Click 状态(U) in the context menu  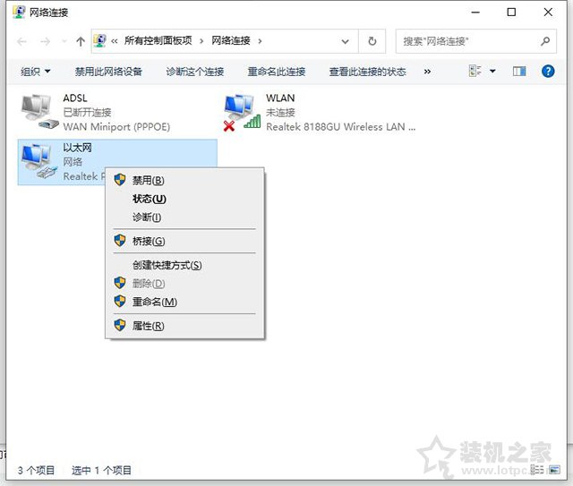click(149, 199)
